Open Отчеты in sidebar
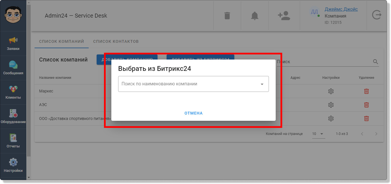The width and height of the screenshot is (391, 184). [x=13, y=141]
